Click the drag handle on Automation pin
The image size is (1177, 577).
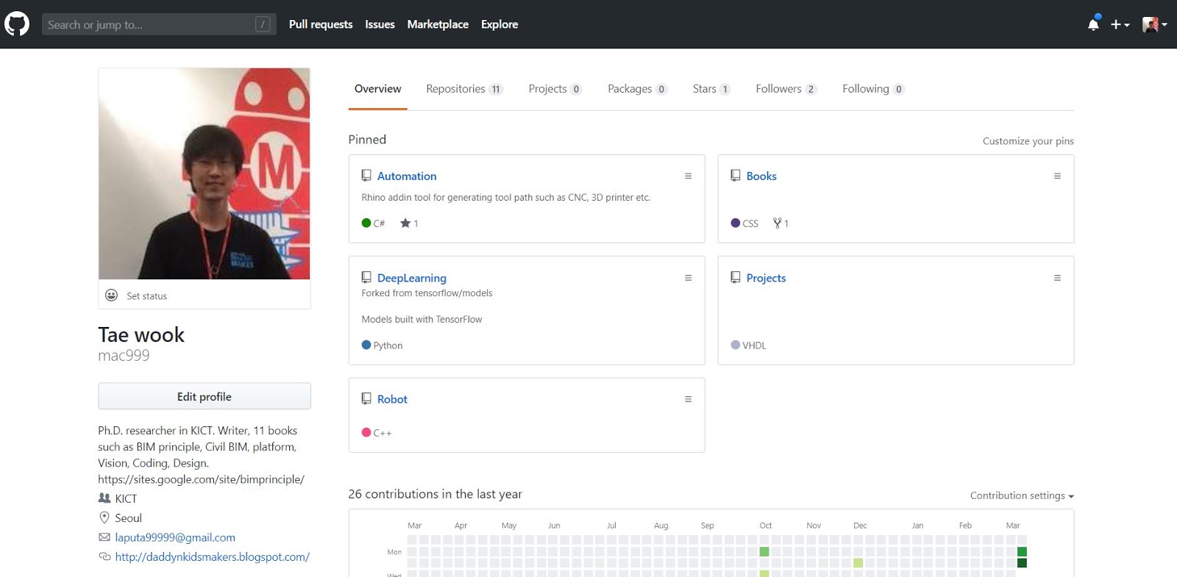pos(688,176)
